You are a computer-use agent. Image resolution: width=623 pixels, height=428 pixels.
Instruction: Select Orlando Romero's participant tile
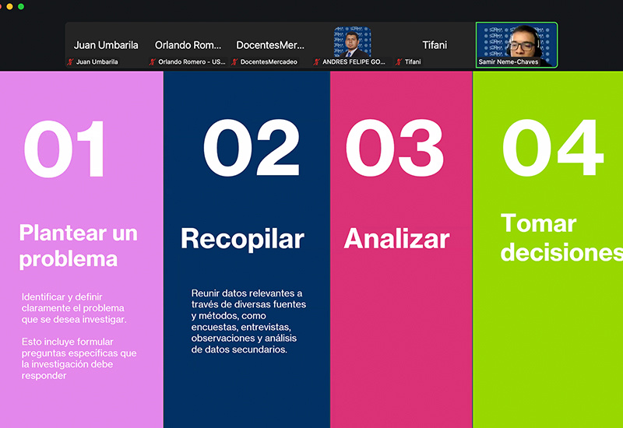(x=188, y=44)
